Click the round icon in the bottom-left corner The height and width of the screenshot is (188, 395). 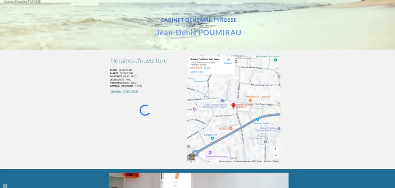click(5, 186)
